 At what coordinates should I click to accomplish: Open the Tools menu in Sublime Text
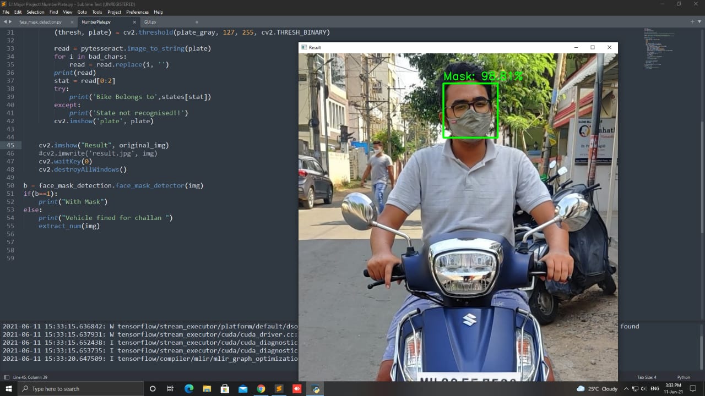coord(97,12)
